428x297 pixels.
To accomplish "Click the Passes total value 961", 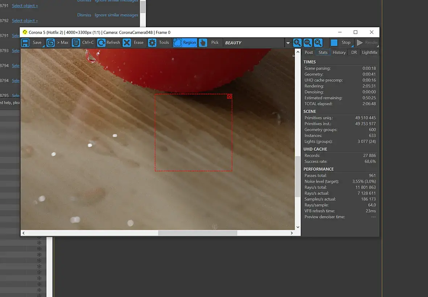I will tap(372, 175).
